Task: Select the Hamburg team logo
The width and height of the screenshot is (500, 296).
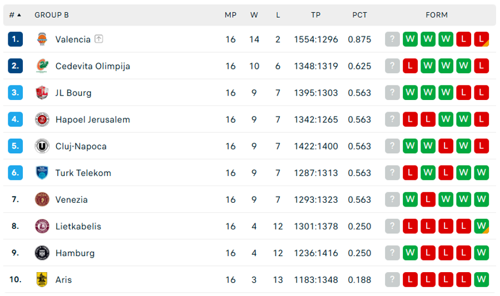Action: [x=42, y=253]
